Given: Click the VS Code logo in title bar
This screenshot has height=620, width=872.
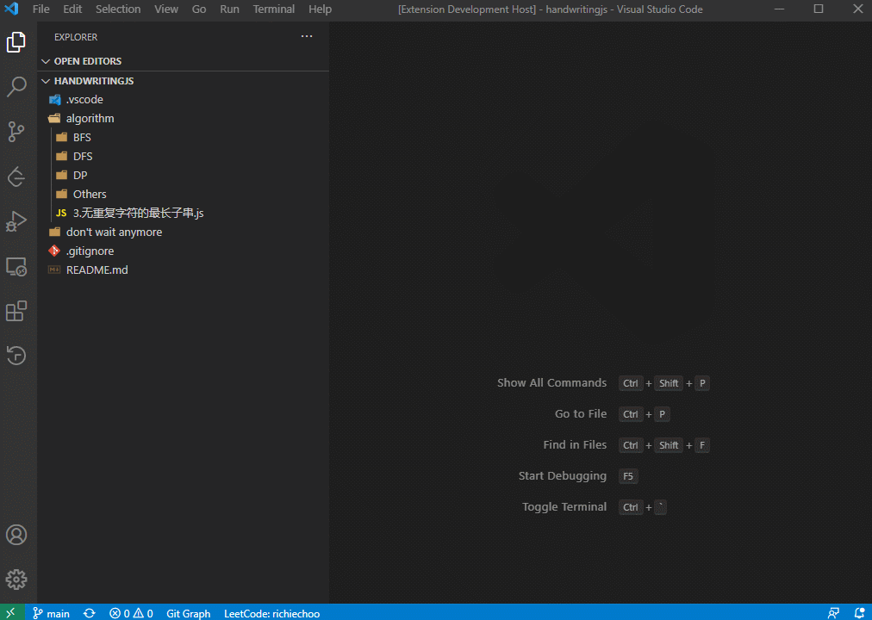Looking at the screenshot, I should [11, 9].
